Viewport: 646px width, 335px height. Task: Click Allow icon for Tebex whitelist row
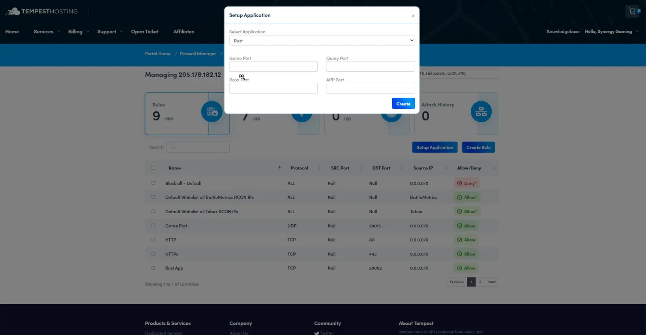[459, 212]
